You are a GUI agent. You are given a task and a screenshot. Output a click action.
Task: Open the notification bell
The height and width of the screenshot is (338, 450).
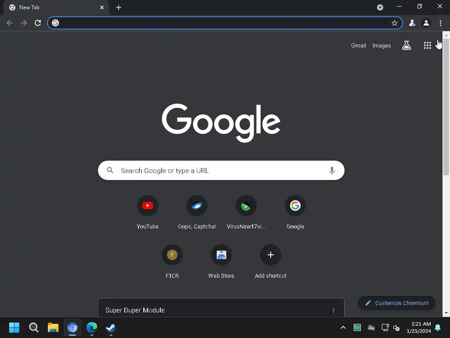click(438, 327)
